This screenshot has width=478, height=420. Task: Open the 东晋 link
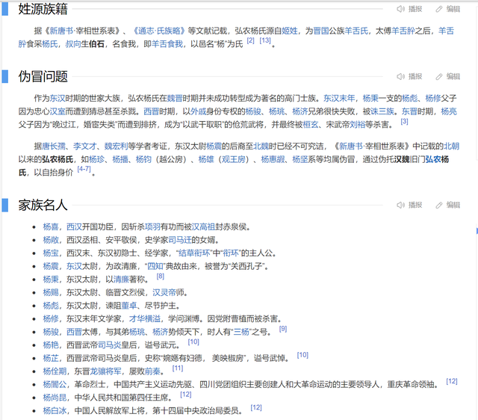(x=409, y=111)
